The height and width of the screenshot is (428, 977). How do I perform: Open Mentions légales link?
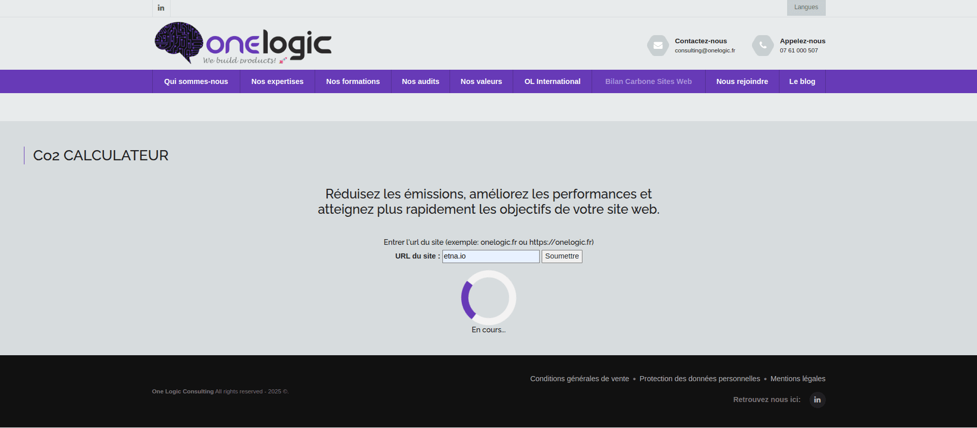tap(798, 379)
